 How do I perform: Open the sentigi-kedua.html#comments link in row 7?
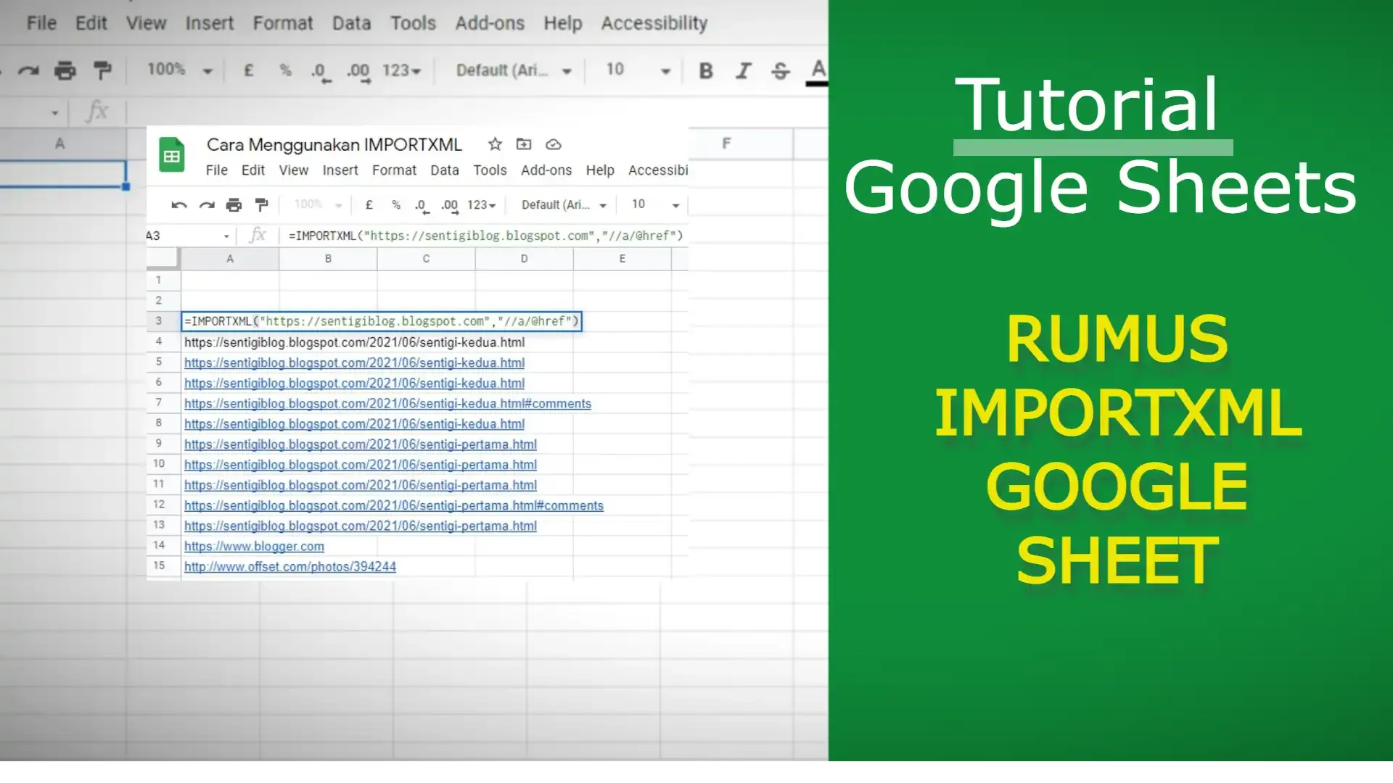[x=387, y=404]
